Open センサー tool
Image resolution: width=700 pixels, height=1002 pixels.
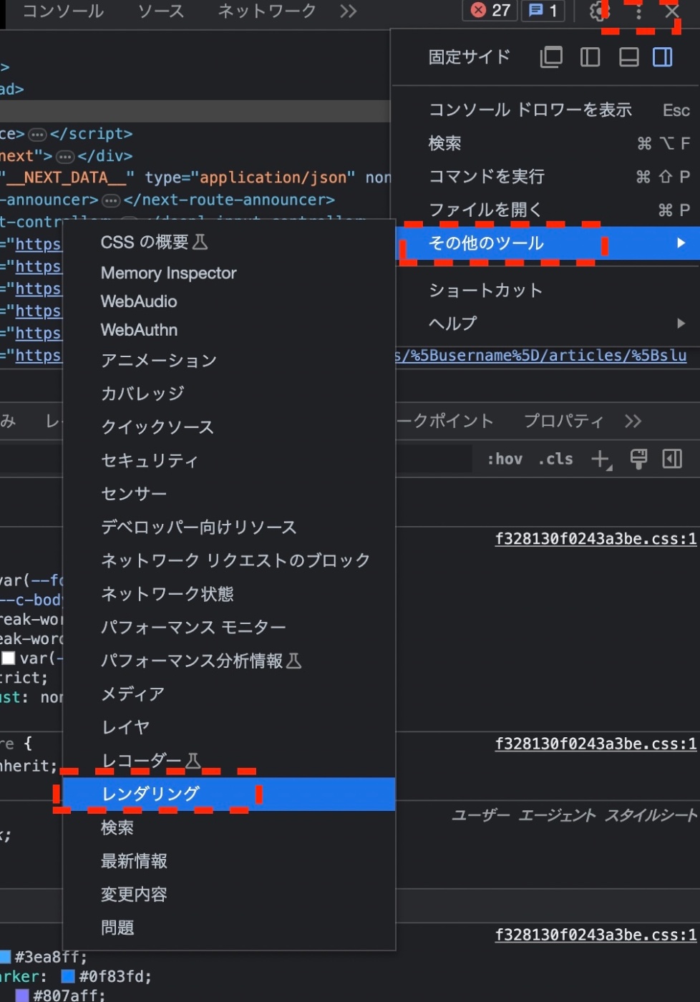pyautogui.click(x=229, y=493)
